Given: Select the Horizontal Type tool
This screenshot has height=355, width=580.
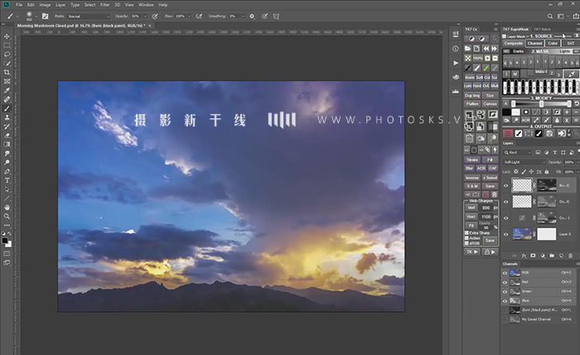Looking at the screenshot, I should pos(7,180).
